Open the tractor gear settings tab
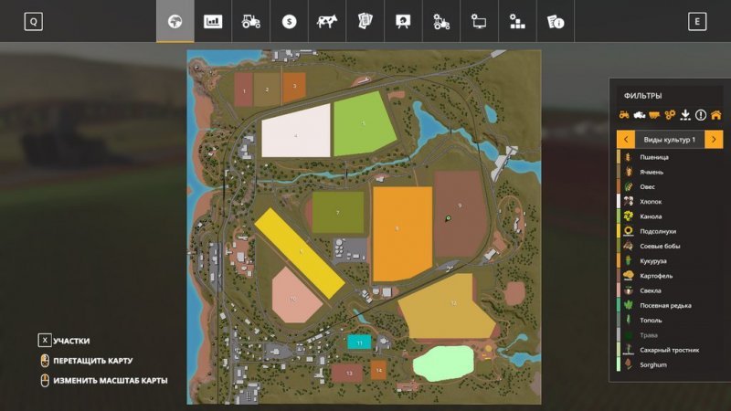Image resolution: width=731 pixels, height=411 pixels. tap(441, 21)
